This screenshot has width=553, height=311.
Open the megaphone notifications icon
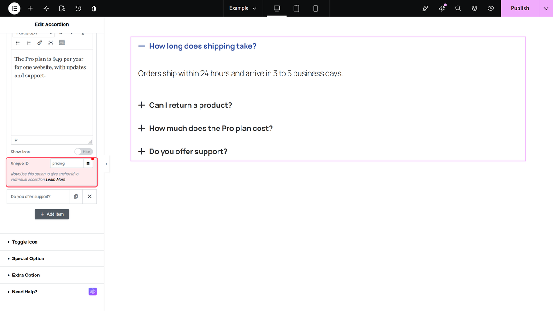point(442,8)
